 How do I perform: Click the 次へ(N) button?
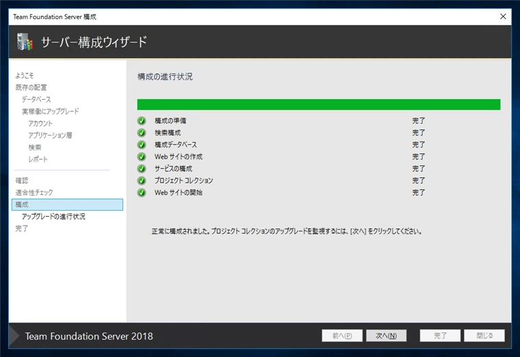pyautogui.click(x=386, y=335)
